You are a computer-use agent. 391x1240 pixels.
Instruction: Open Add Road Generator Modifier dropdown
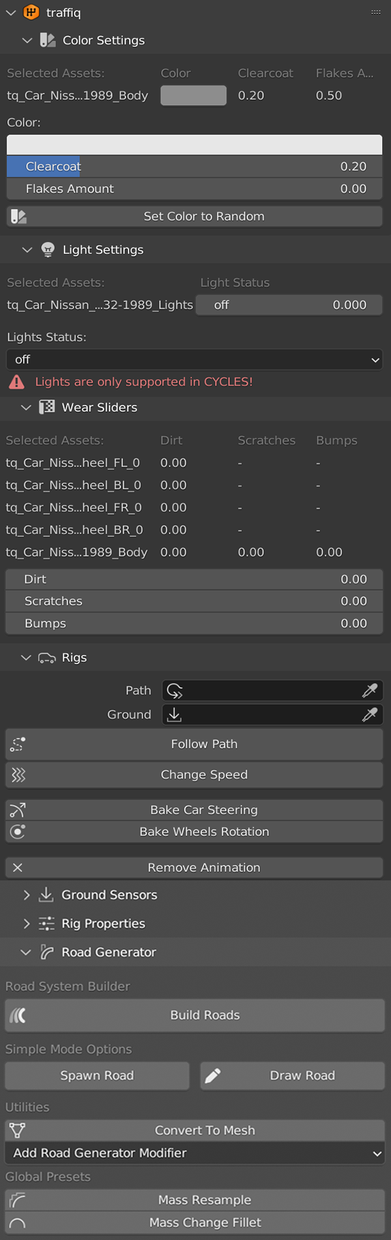(x=194, y=1153)
